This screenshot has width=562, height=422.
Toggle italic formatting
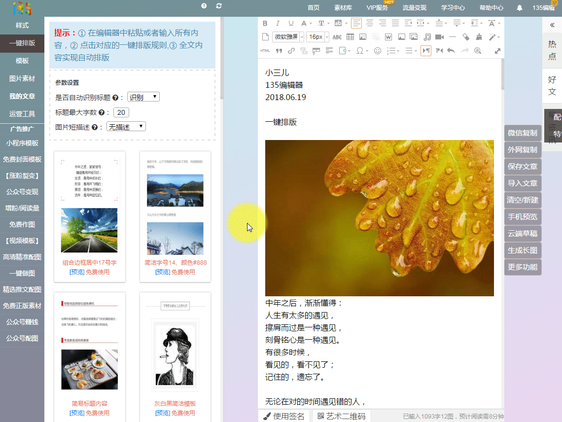coord(278,23)
